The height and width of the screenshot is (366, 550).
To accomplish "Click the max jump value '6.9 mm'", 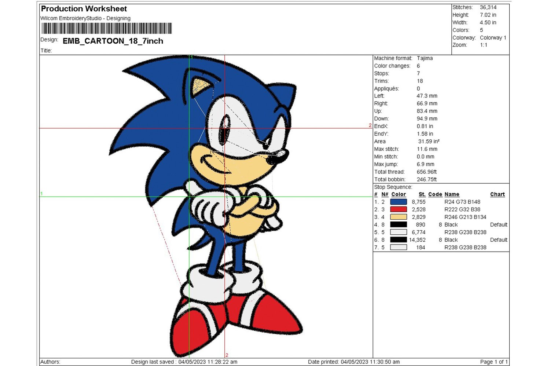I will pyautogui.click(x=425, y=164).
